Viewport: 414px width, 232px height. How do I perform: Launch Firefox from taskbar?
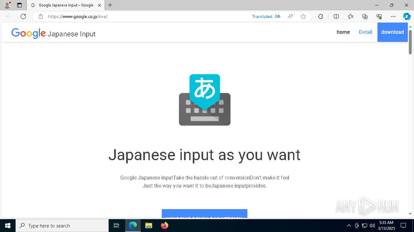point(164,226)
